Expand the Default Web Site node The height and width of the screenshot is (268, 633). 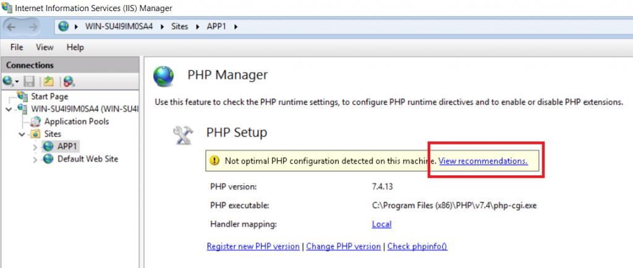(x=35, y=159)
